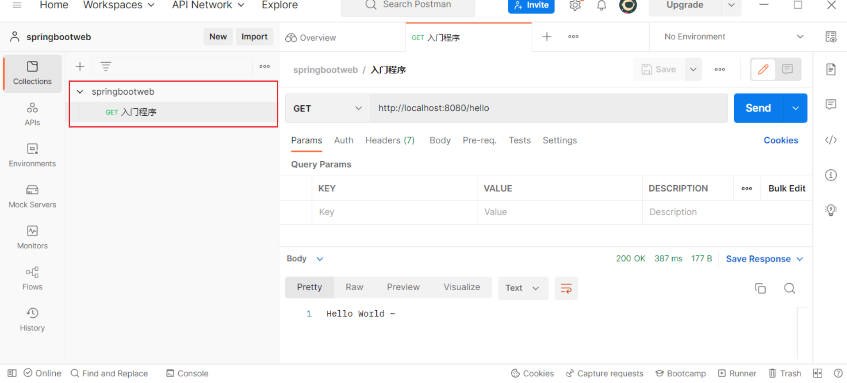The image size is (847, 383).
Task: Open the comments icon in the right sidebar
Action: (x=831, y=105)
